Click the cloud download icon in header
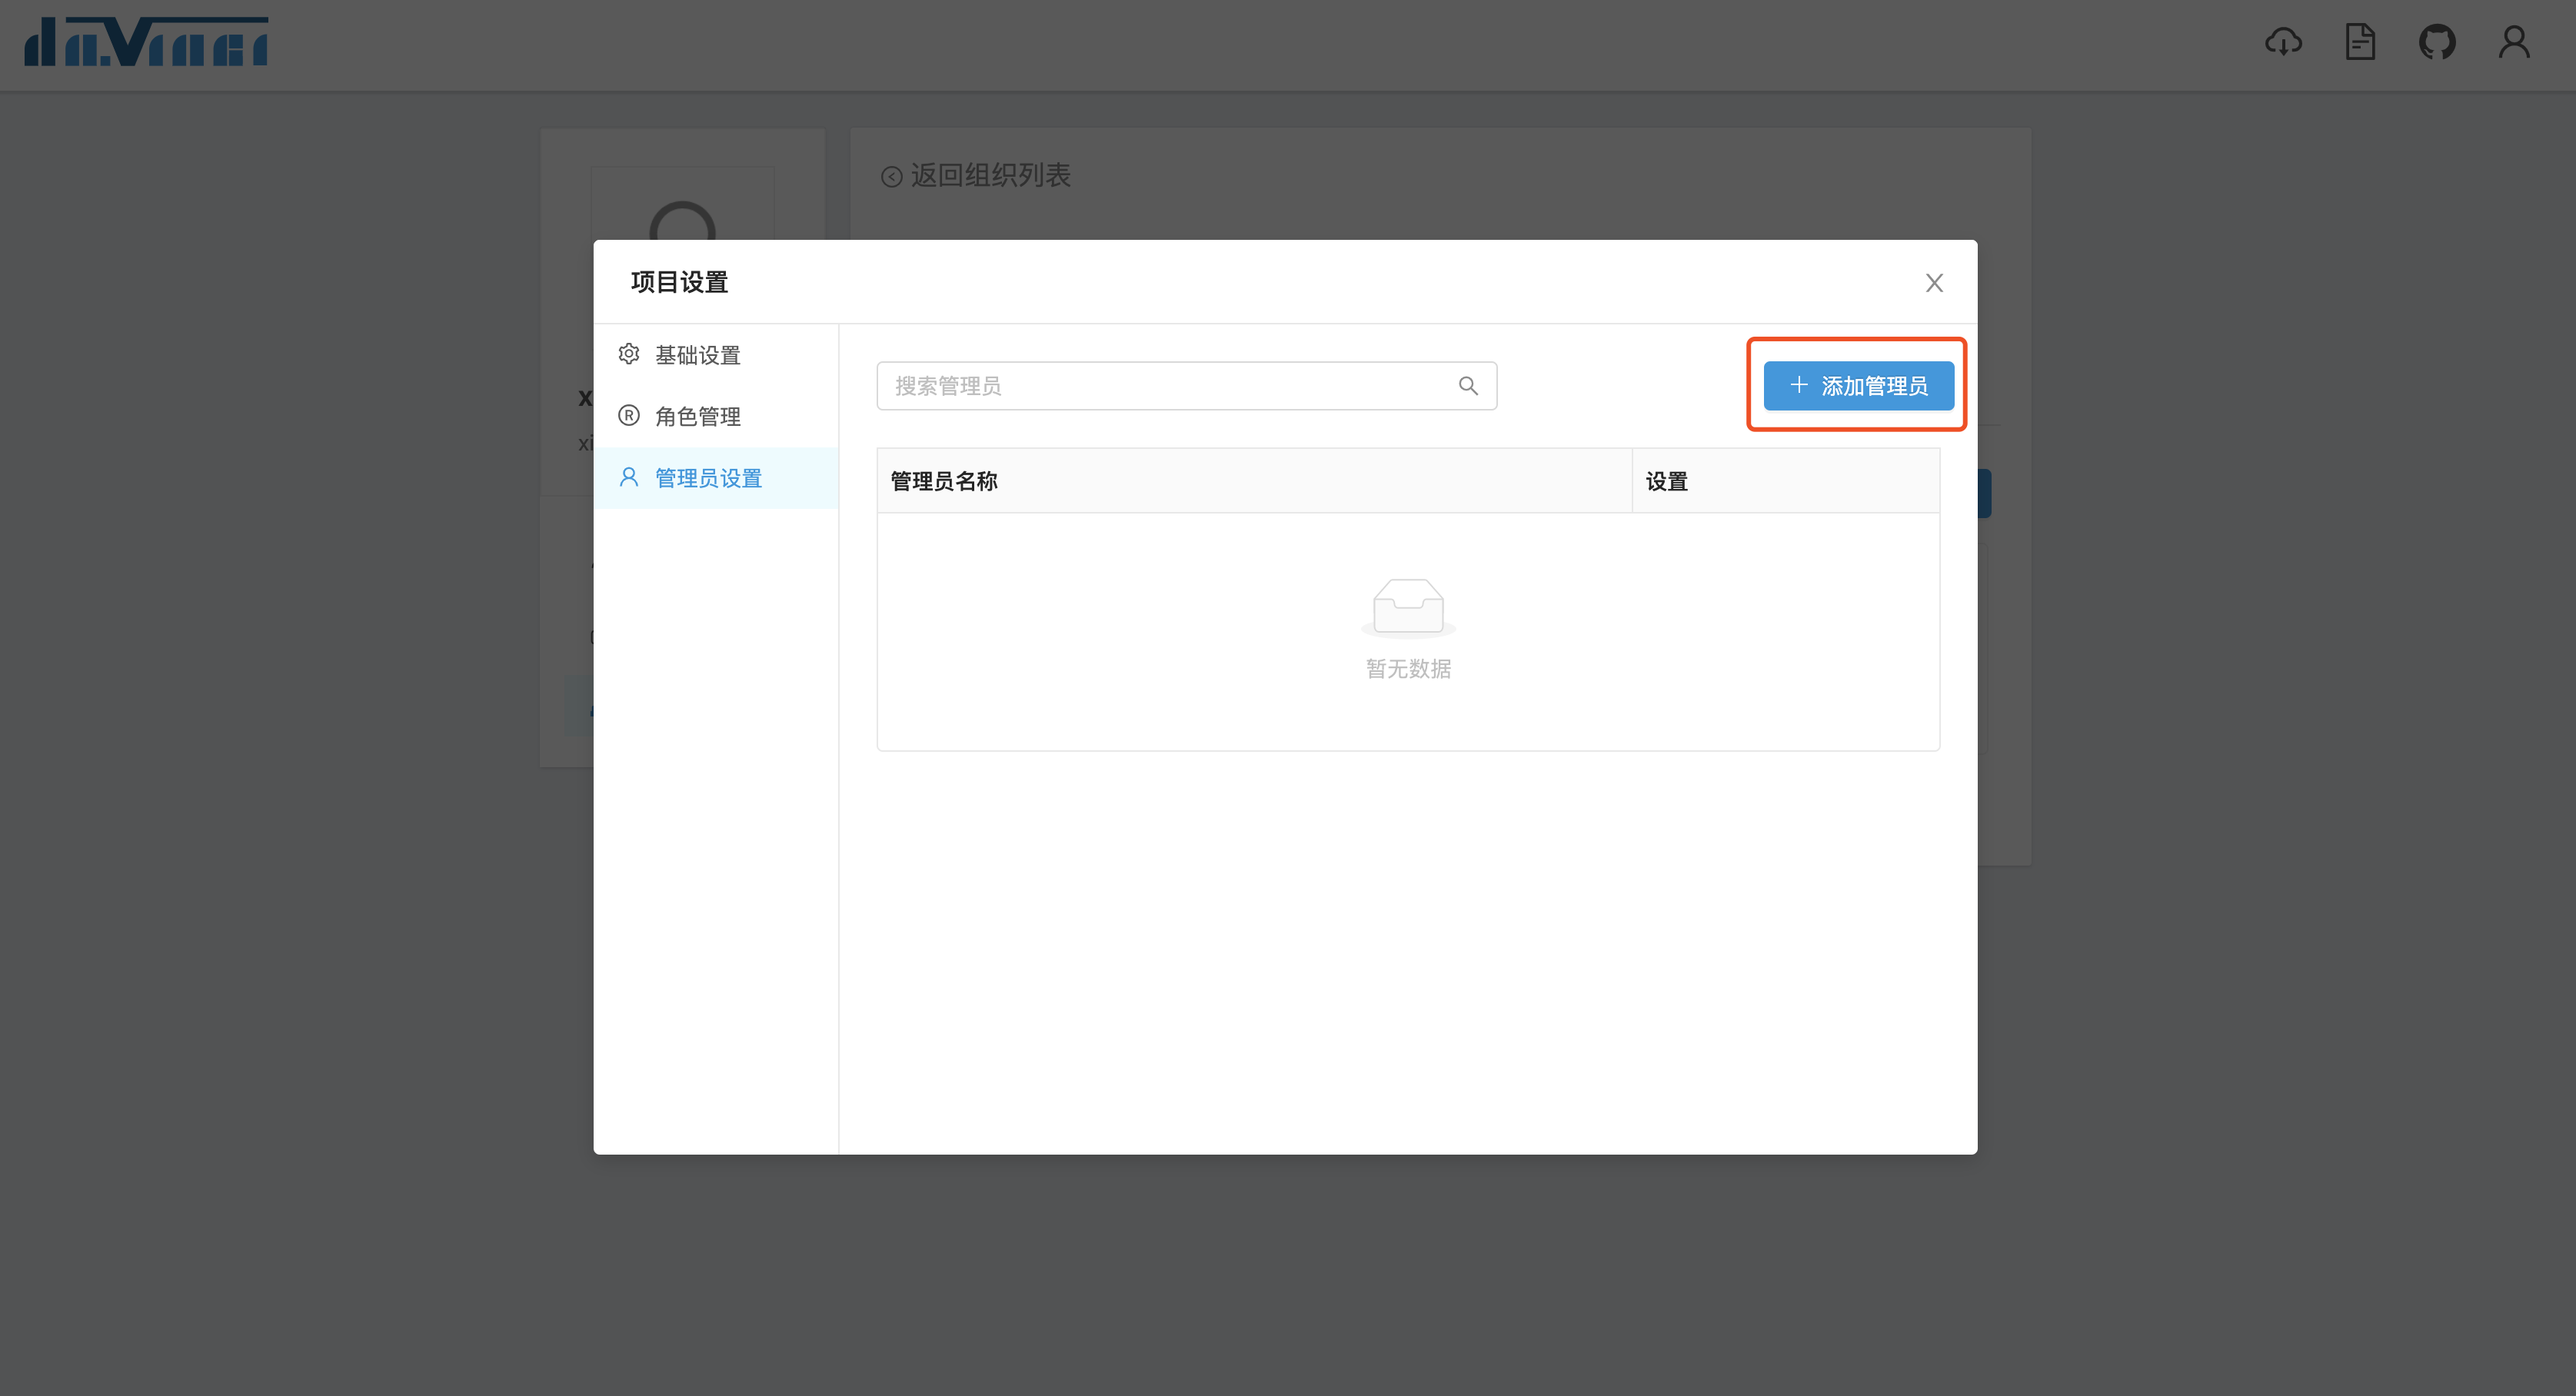The image size is (2576, 1396). pos(2283,42)
